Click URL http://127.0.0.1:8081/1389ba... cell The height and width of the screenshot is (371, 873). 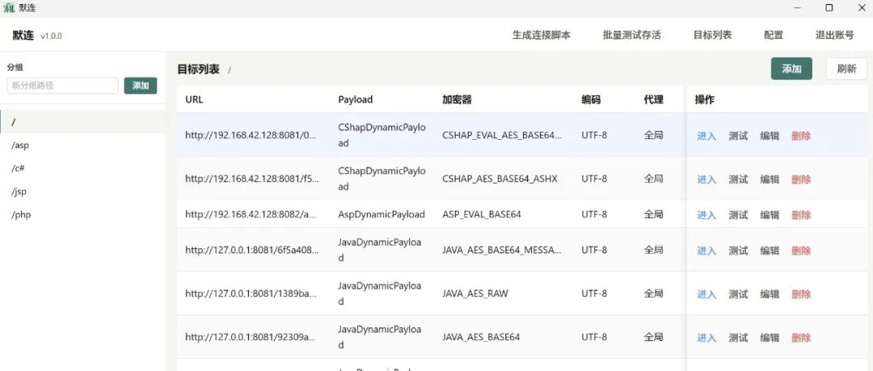pos(251,293)
